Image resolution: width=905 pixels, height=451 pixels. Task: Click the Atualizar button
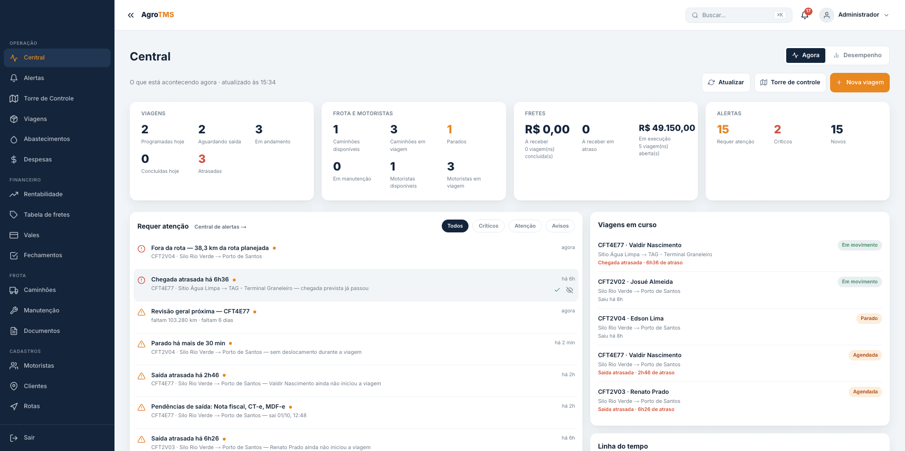click(x=726, y=82)
